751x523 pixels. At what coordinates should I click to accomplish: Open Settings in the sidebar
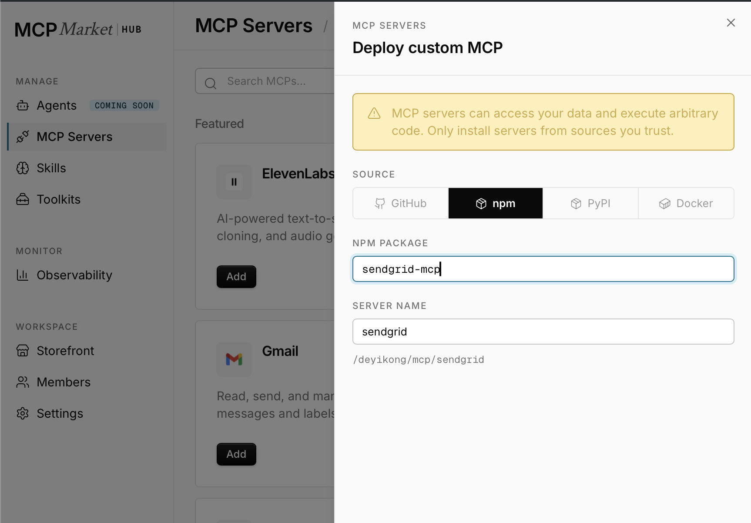point(87,413)
